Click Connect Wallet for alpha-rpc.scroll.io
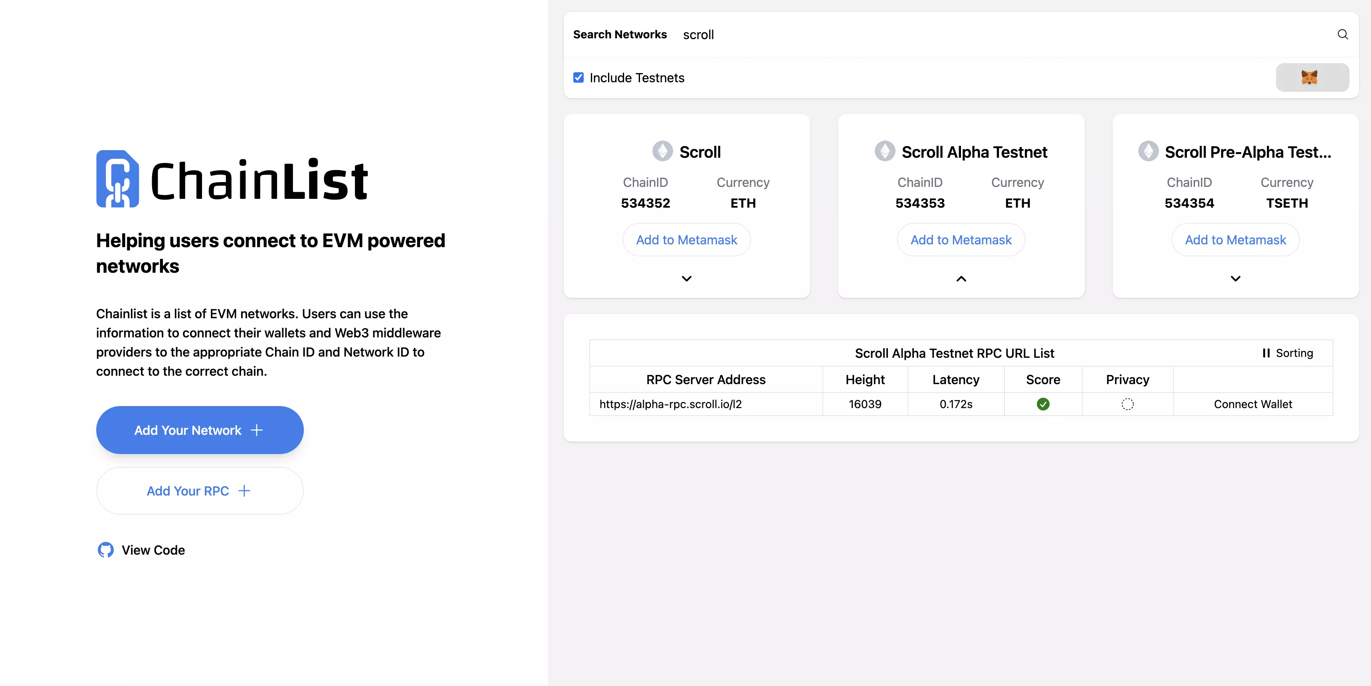 click(1252, 404)
